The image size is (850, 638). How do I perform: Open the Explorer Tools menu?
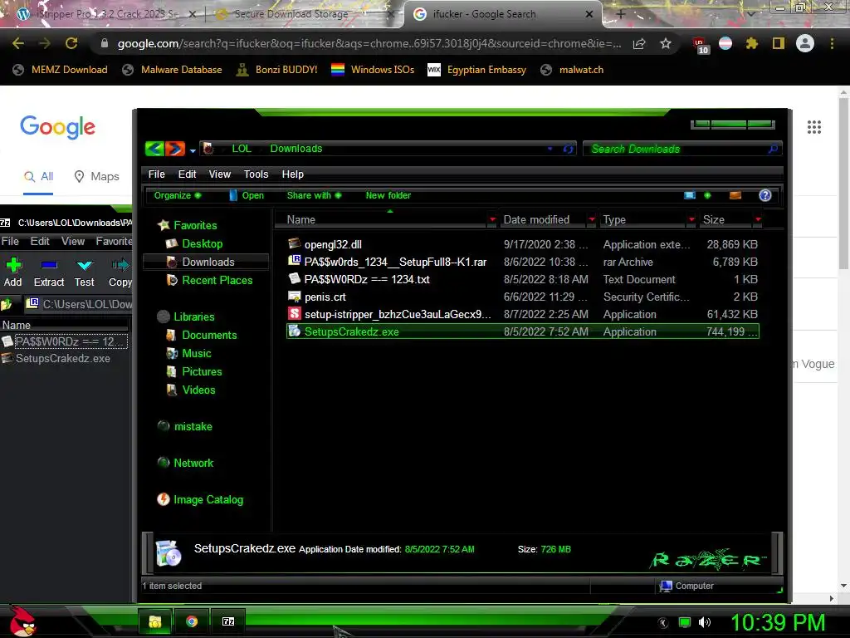256,174
